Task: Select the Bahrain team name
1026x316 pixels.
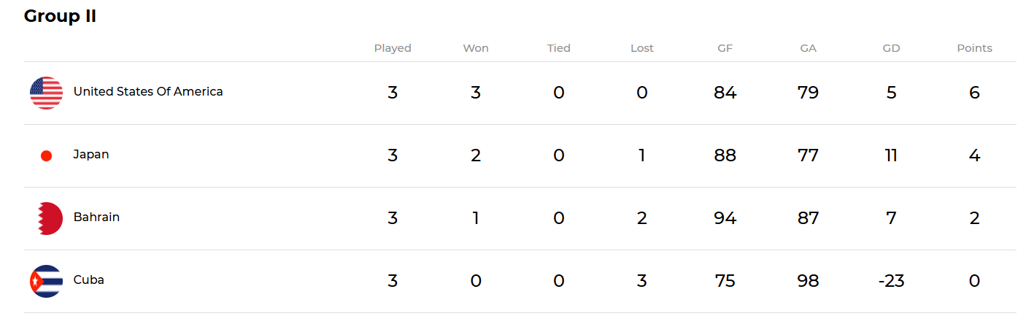Action: (x=96, y=217)
